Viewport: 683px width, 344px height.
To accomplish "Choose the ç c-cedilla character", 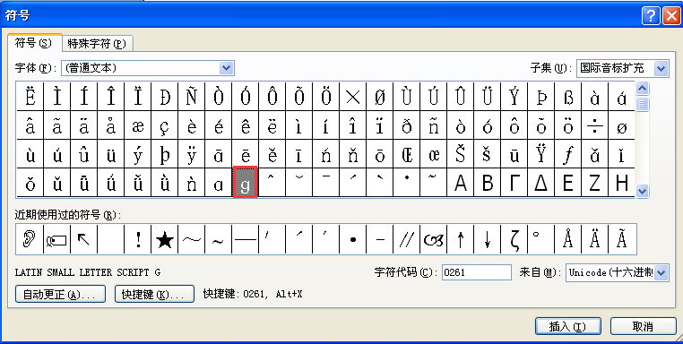I will [164, 125].
